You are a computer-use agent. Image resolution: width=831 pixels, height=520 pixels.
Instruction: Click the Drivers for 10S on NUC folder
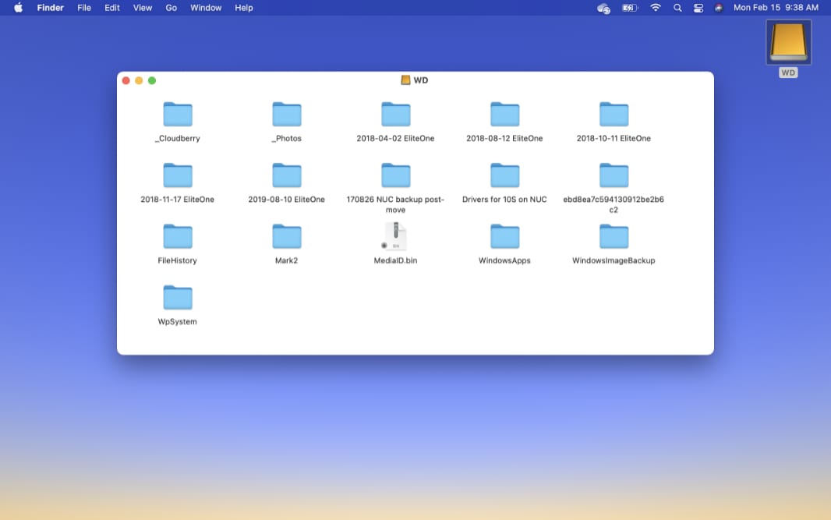[504, 176]
